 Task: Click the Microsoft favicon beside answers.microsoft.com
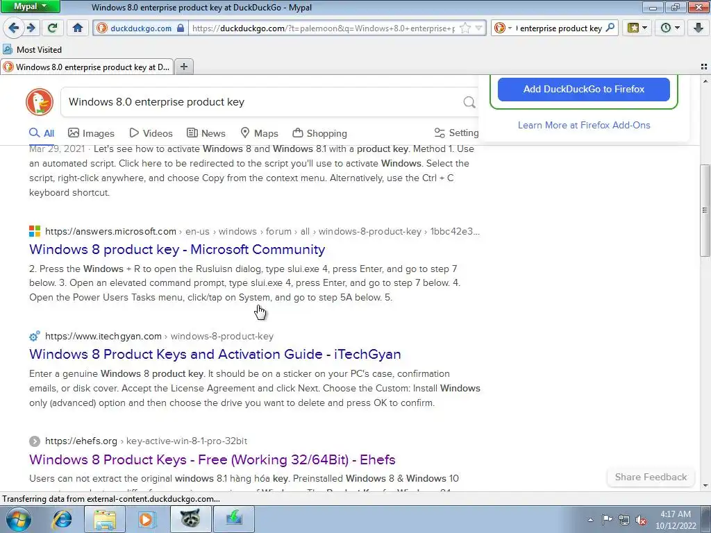pyautogui.click(x=35, y=231)
